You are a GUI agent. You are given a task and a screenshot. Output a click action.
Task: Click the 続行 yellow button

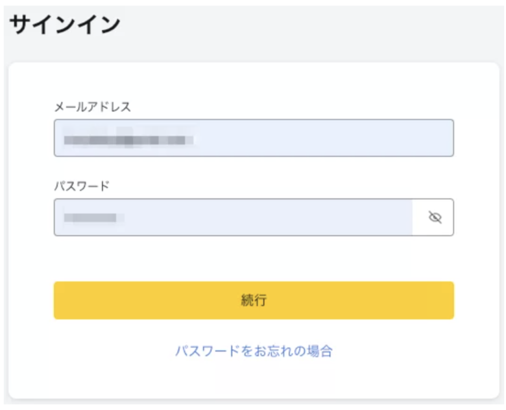pyautogui.click(x=254, y=300)
